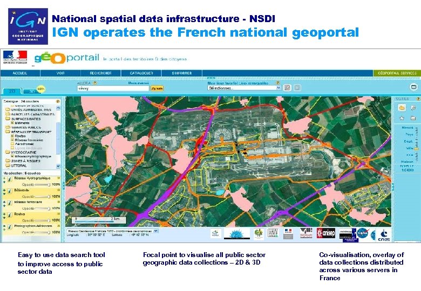
Task: Remove Photographies Aériennes from selection
Action: (x=58, y=226)
